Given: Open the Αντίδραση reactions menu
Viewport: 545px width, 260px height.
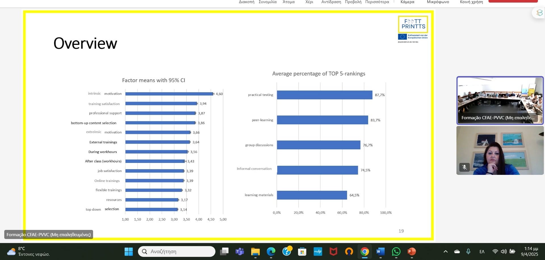Looking at the screenshot, I should click(x=331, y=2).
